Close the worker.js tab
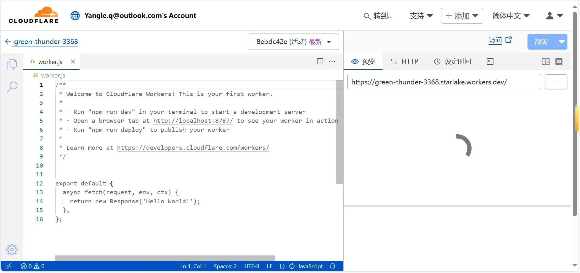Viewport: 580px width, 273px height. tap(73, 62)
